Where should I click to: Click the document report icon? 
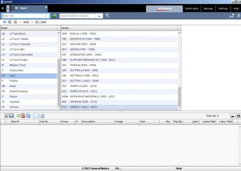(42, 116)
